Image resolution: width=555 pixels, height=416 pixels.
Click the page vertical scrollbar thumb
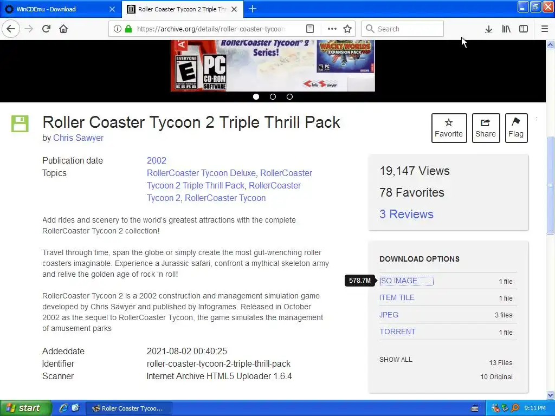[x=550, y=185]
